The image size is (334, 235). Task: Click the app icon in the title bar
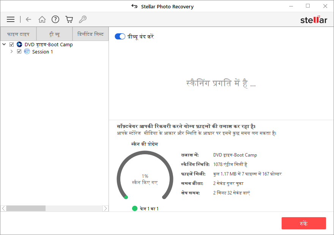pyautogui.click(x=134, y=6)
